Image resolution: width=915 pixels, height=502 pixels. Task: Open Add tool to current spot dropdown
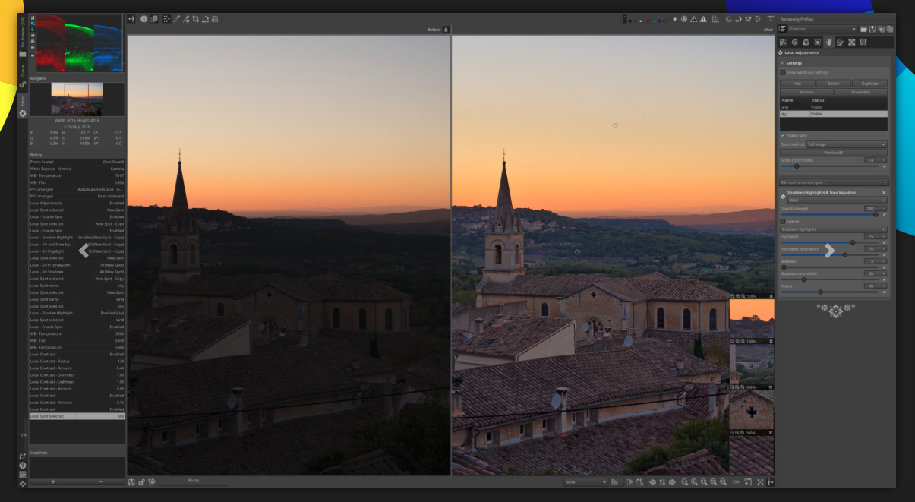[834, 182]
